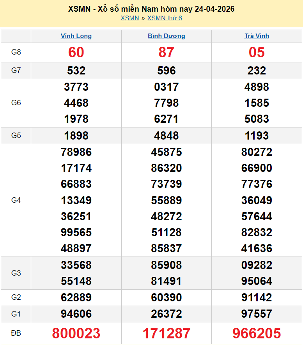Select the G3 result 09282
Viewport: 303px width, 345px height.
[257, 265]
